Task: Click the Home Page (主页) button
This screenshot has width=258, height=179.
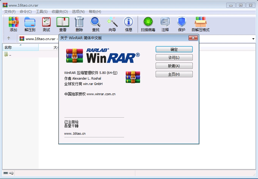Action: [x=174, y=74]
